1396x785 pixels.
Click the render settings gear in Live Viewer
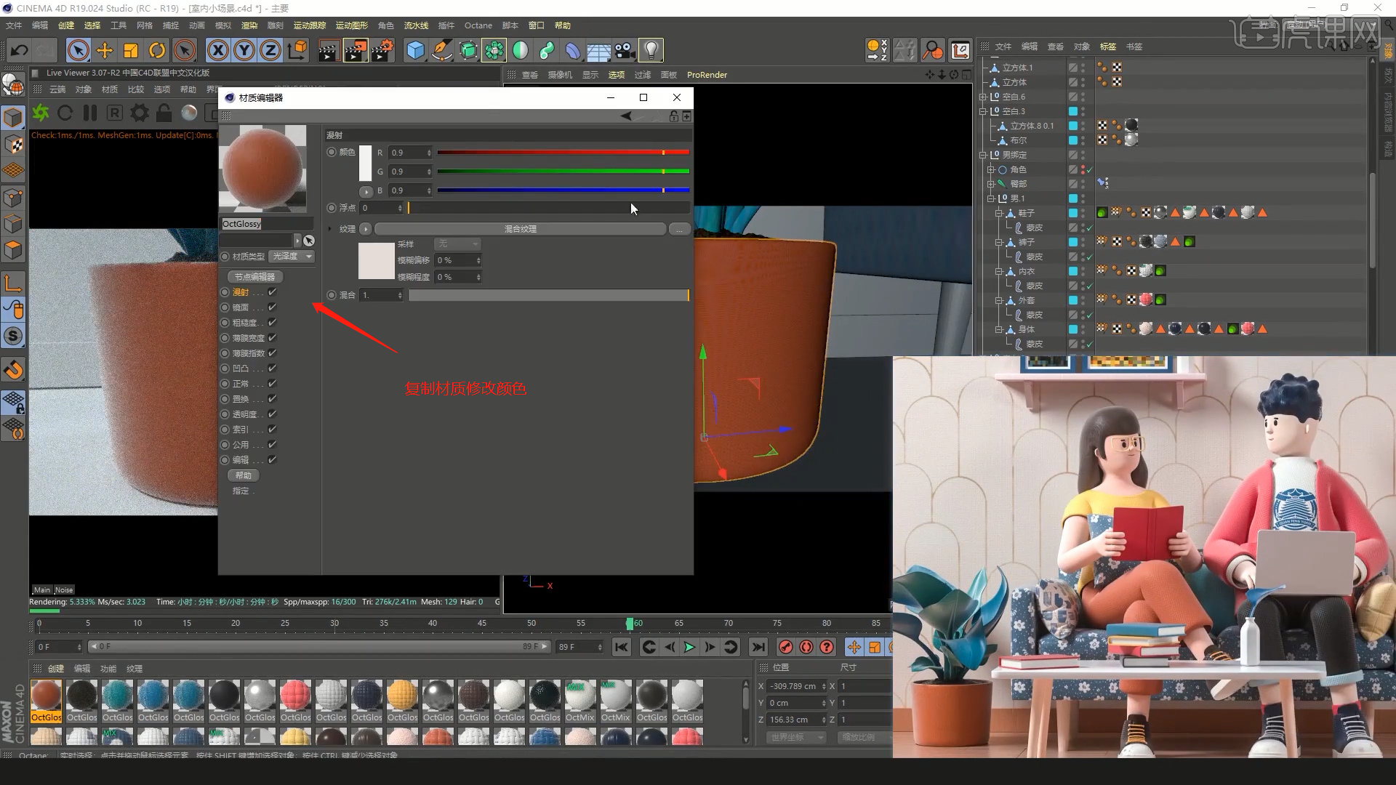138,113
